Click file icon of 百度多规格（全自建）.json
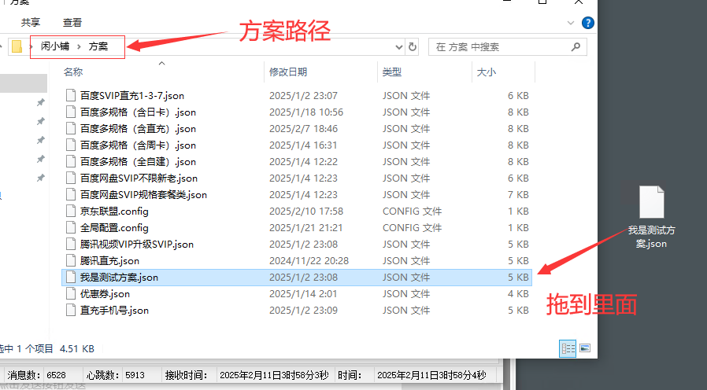 coord(71,162)
